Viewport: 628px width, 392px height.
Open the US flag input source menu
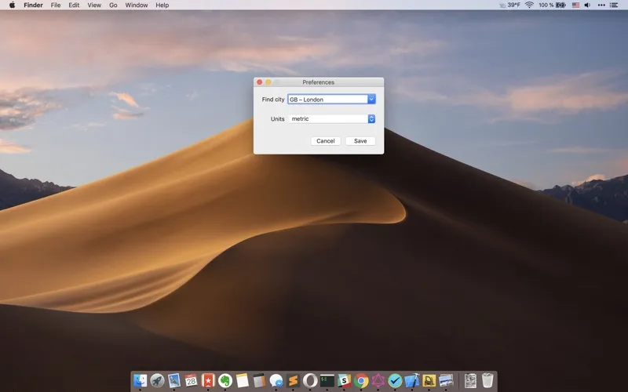pos(575,5)
